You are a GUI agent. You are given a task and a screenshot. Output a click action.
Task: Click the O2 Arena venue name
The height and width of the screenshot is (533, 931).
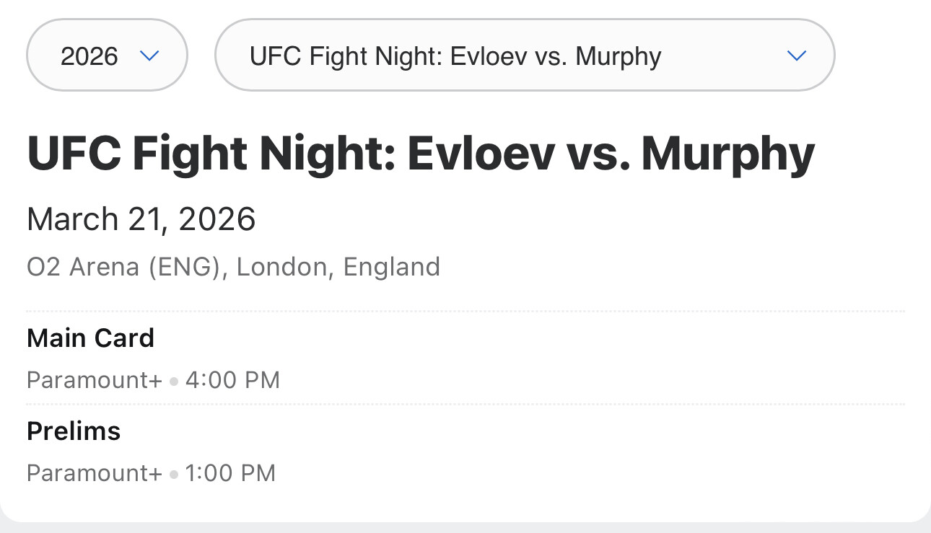(x=83, y=267)
